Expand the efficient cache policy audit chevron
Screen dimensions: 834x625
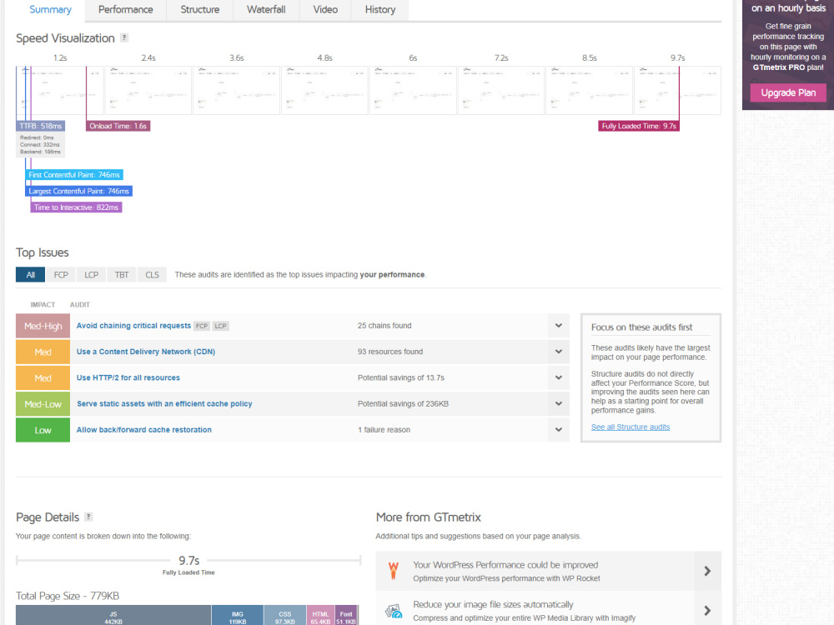click(559, 403)
